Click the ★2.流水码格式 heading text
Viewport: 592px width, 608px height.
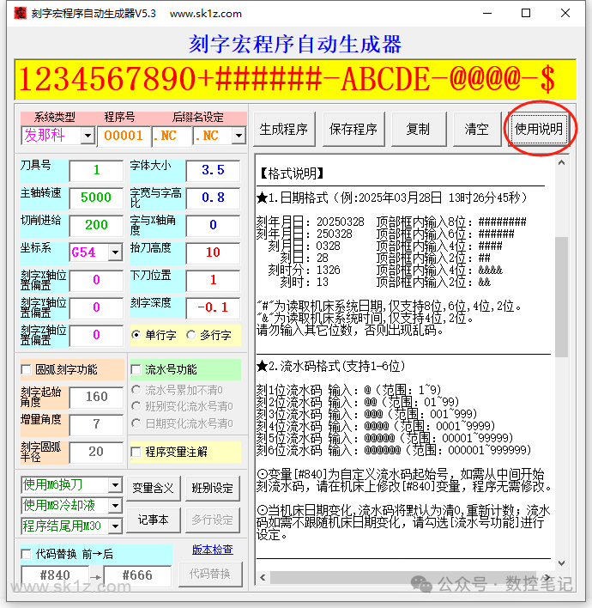pos(330,366)
